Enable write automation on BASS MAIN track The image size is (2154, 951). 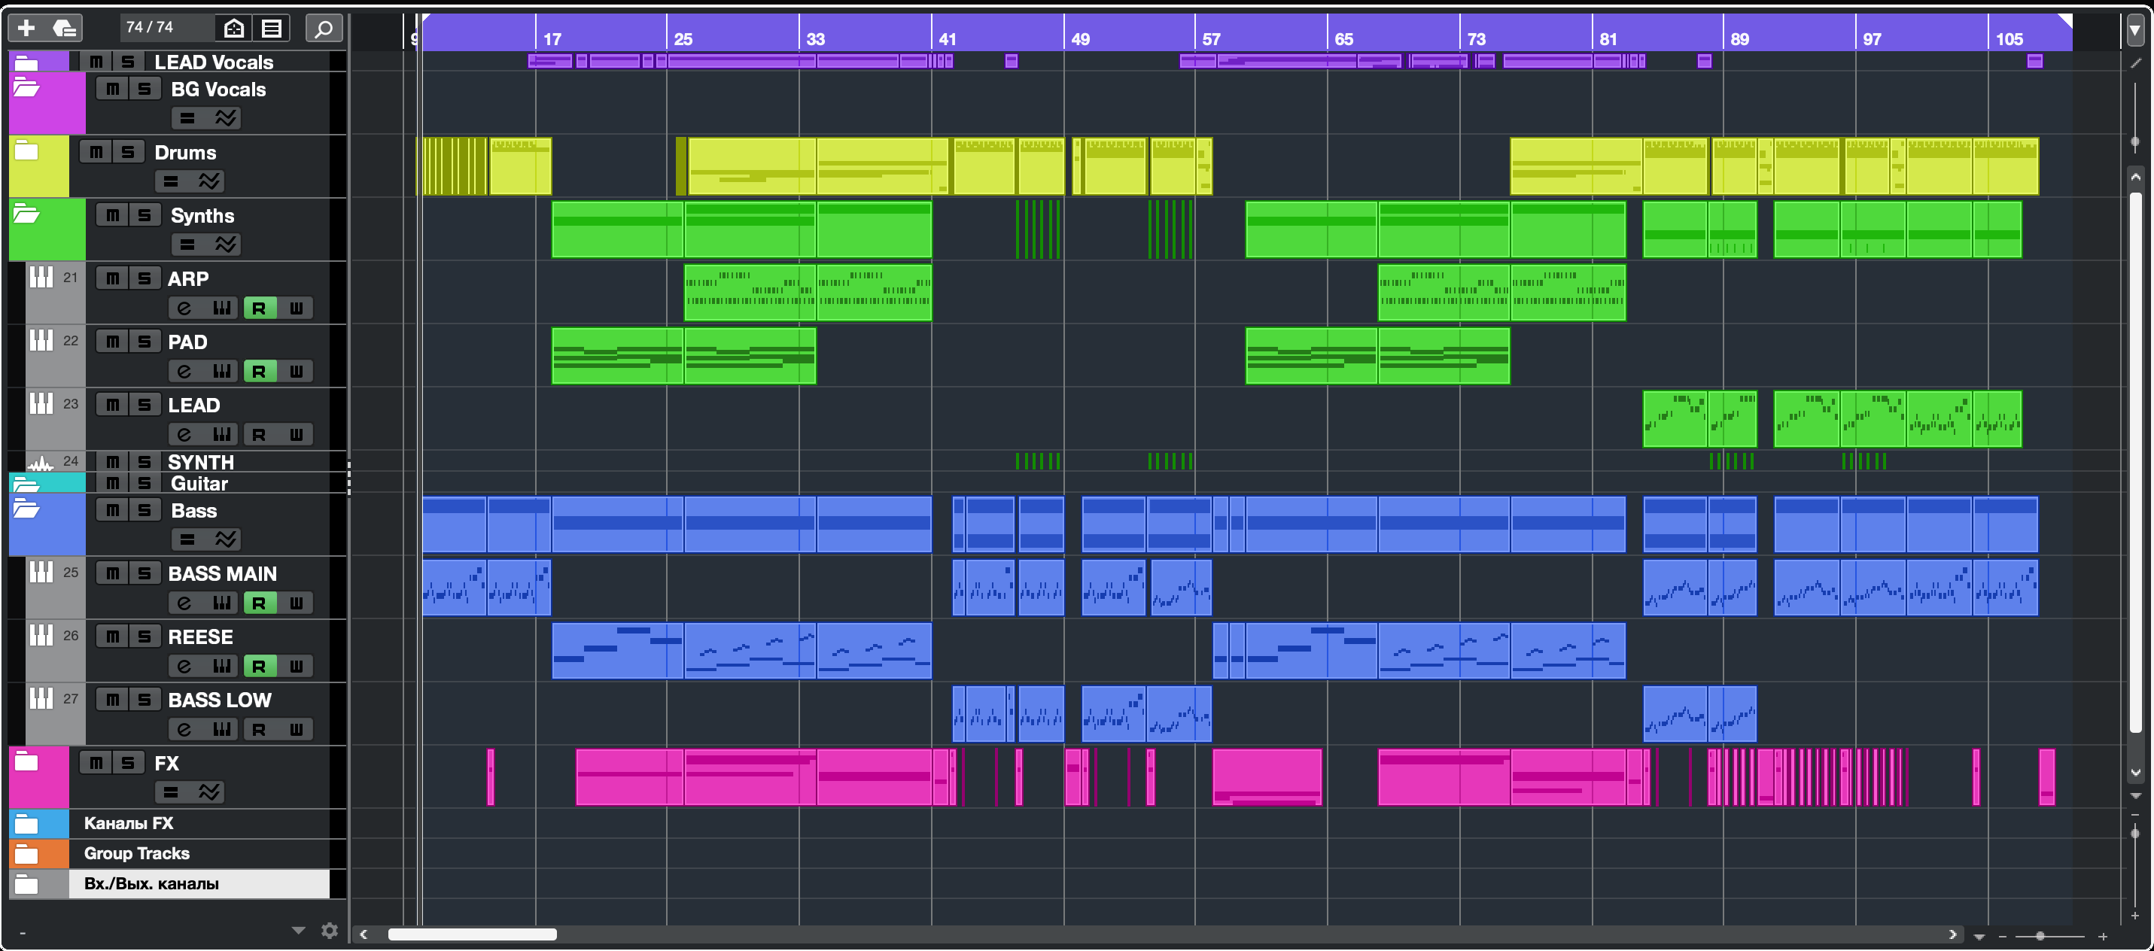coord(296,603)
